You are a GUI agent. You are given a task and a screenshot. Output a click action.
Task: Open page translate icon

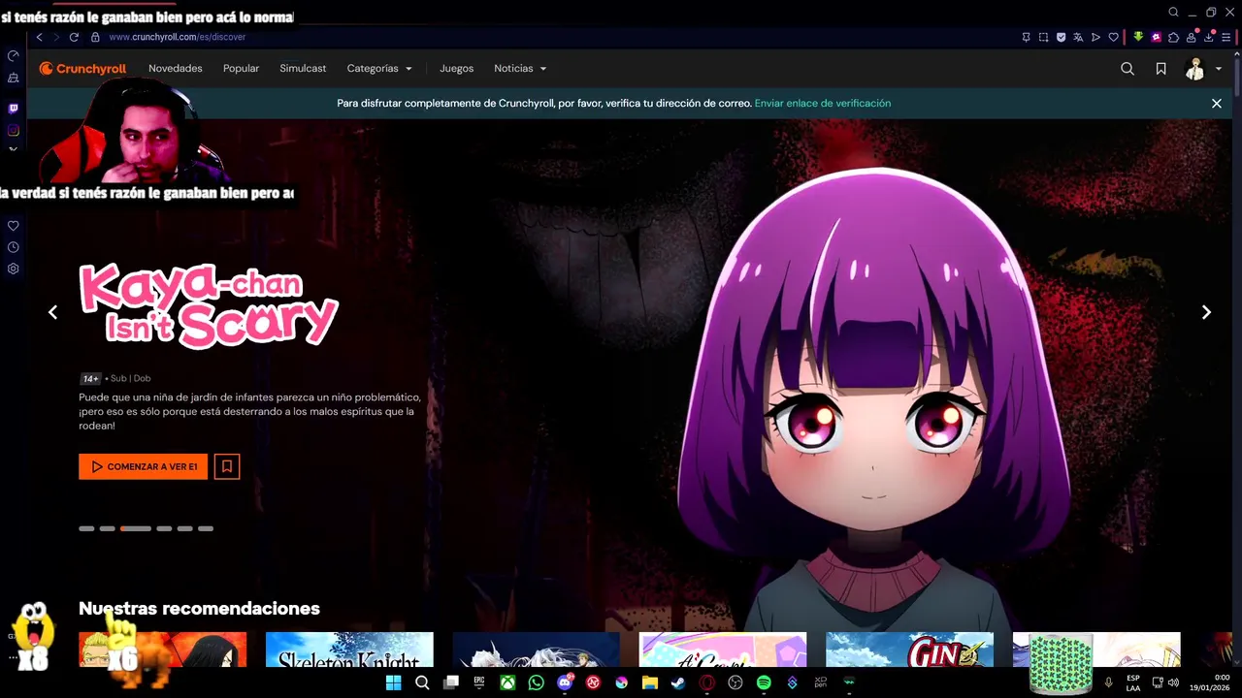(x=1078, y=37)
